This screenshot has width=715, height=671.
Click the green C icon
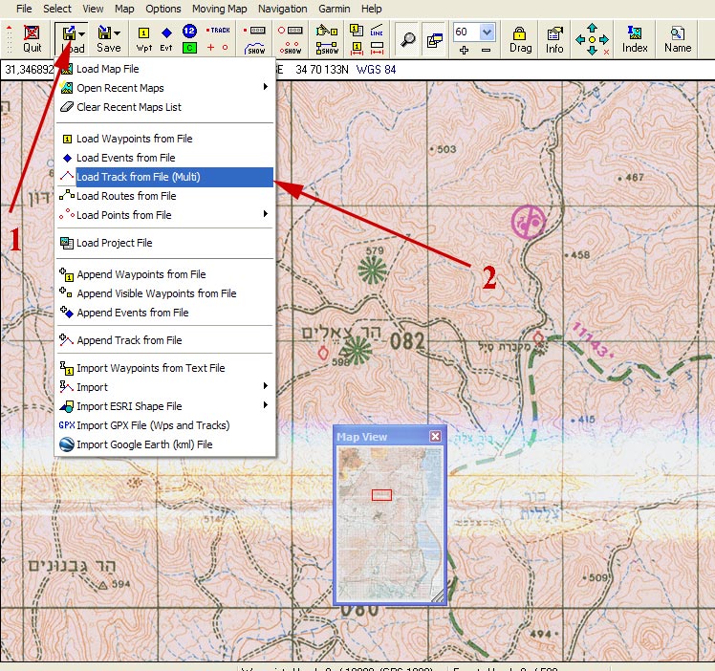tap(189, 48)
